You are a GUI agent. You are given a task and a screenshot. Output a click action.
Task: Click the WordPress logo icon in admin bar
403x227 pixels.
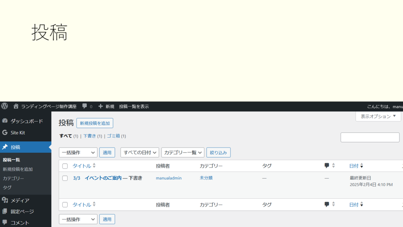pos(5,106)
